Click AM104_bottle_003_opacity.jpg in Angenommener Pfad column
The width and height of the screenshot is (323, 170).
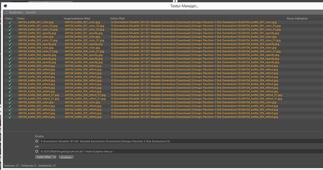click(x=83, y=44)
